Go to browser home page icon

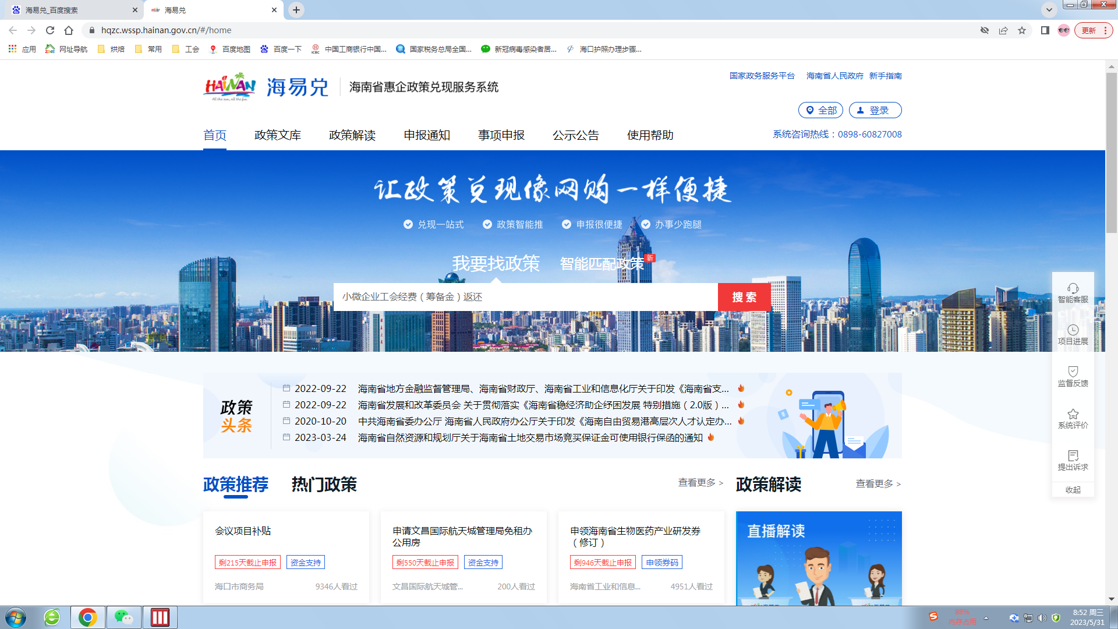(69, 30)
